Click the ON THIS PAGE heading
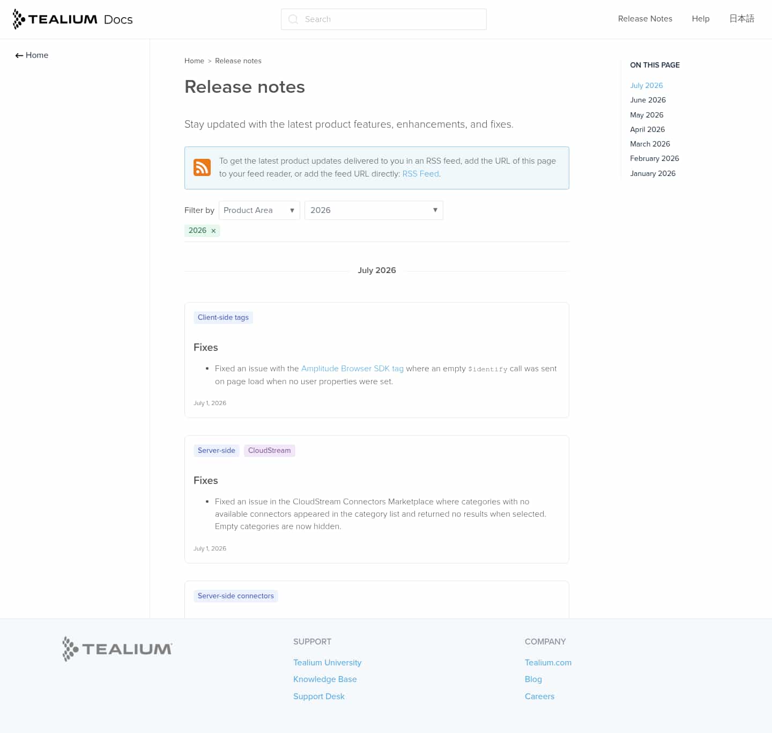Screen dimensions: 772x733 click(655, 65)
